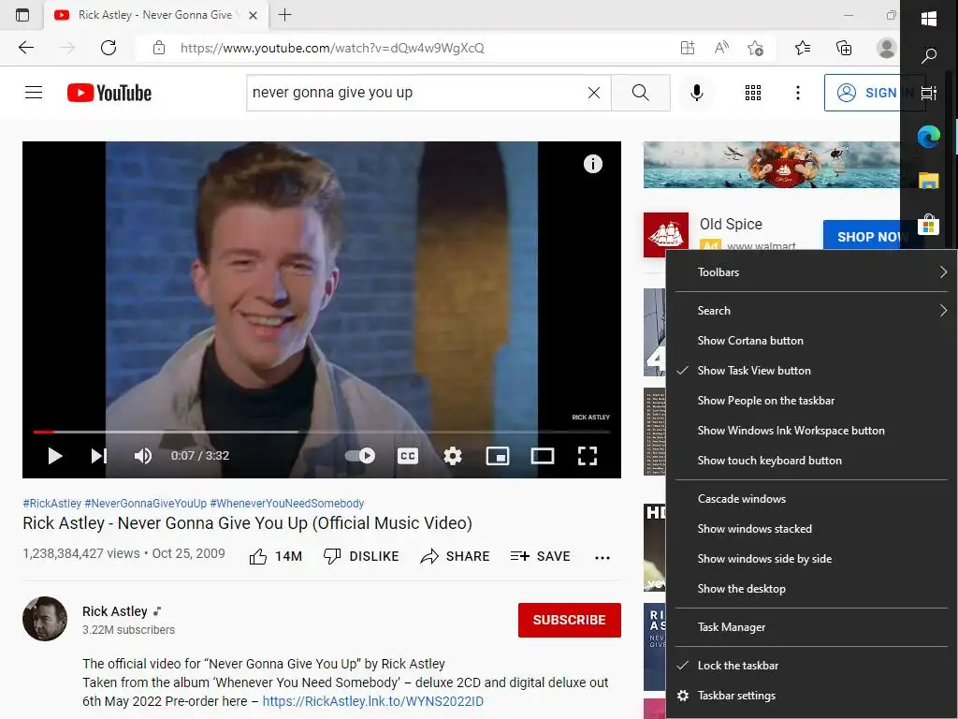Image resolution: width=958 pixels, height=719 pixels.
Task: Click the browser address bar URL
Action: click(332, 48)
